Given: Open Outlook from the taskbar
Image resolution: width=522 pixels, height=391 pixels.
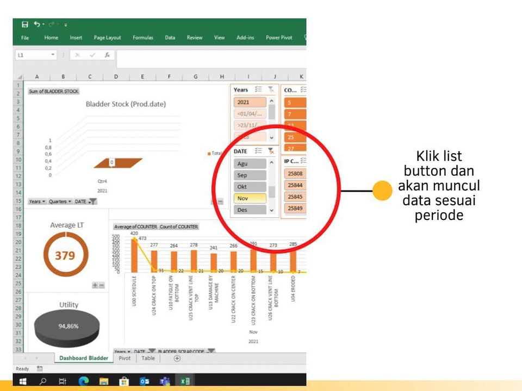Looking at the screenshot, I should (145, 381).
